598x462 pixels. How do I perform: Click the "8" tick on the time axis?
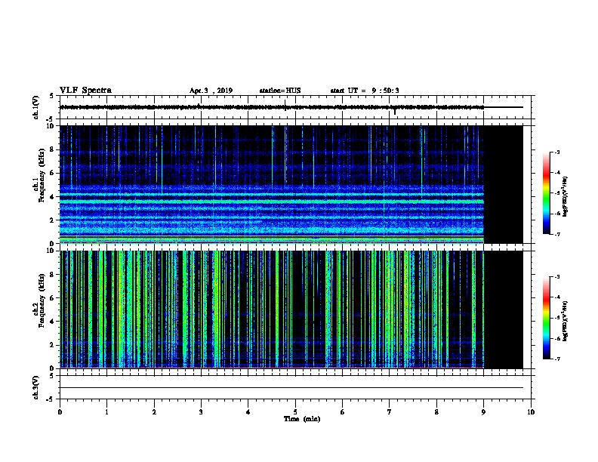(436, 412)
